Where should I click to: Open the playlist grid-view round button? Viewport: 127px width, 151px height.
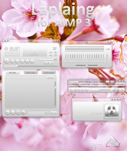(x=18, y=112)
